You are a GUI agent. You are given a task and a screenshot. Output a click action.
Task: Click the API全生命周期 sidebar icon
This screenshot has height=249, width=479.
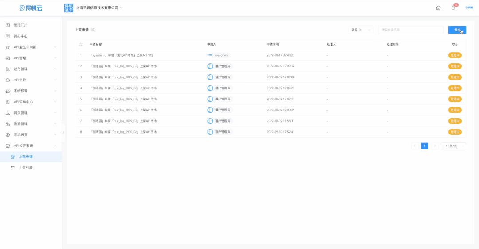click(8, 47)
